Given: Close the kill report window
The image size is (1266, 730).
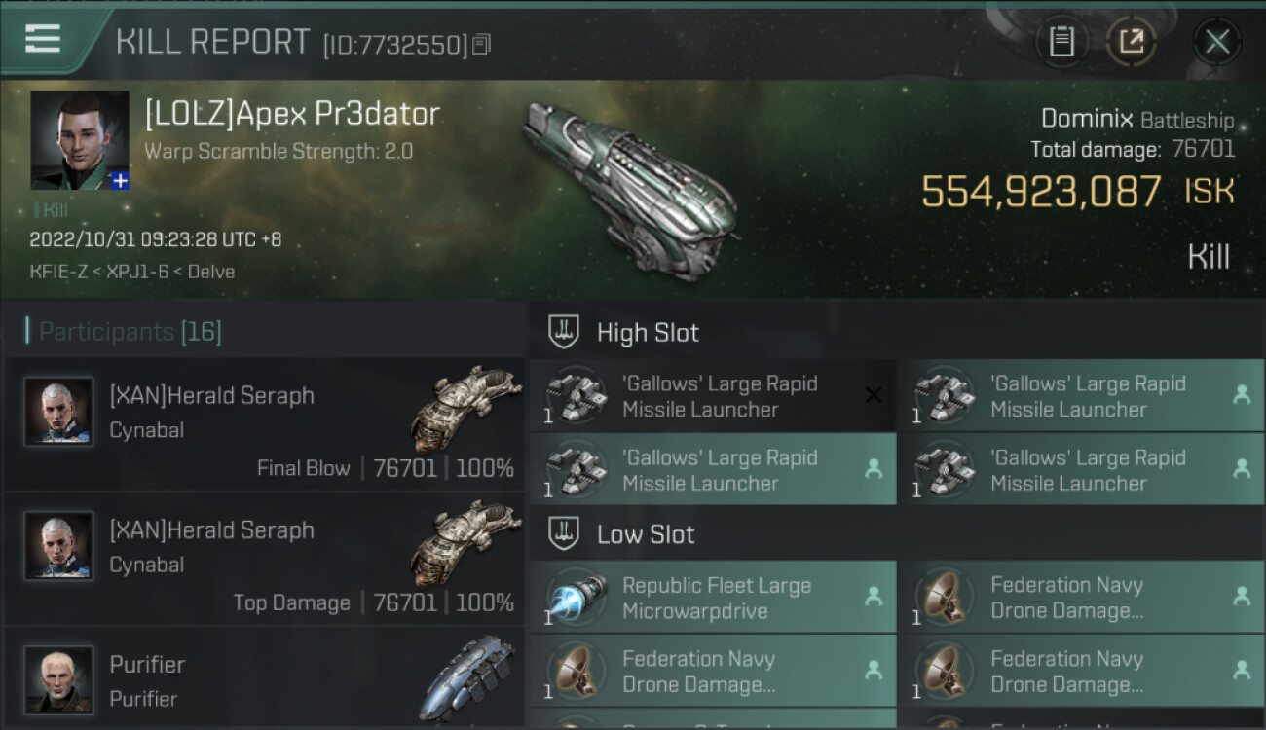Looking at the screenshot, I should pos(1216,42).
